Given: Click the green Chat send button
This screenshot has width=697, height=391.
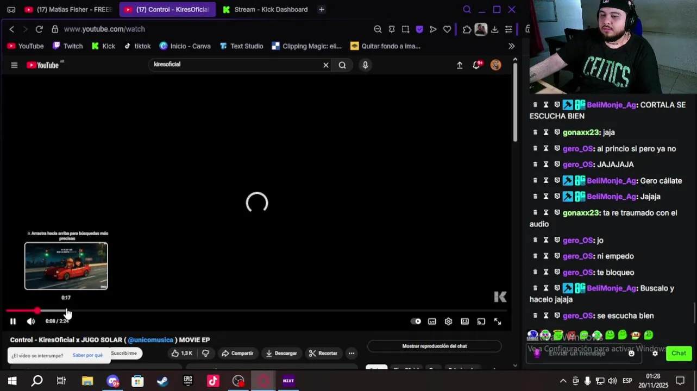Looking at the screenshot, I should pos(679,354).
